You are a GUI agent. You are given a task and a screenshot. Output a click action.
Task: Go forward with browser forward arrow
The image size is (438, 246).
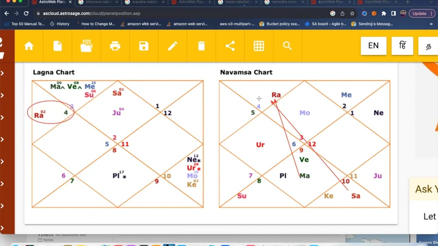pyautogui.click(x=16, y=13)
